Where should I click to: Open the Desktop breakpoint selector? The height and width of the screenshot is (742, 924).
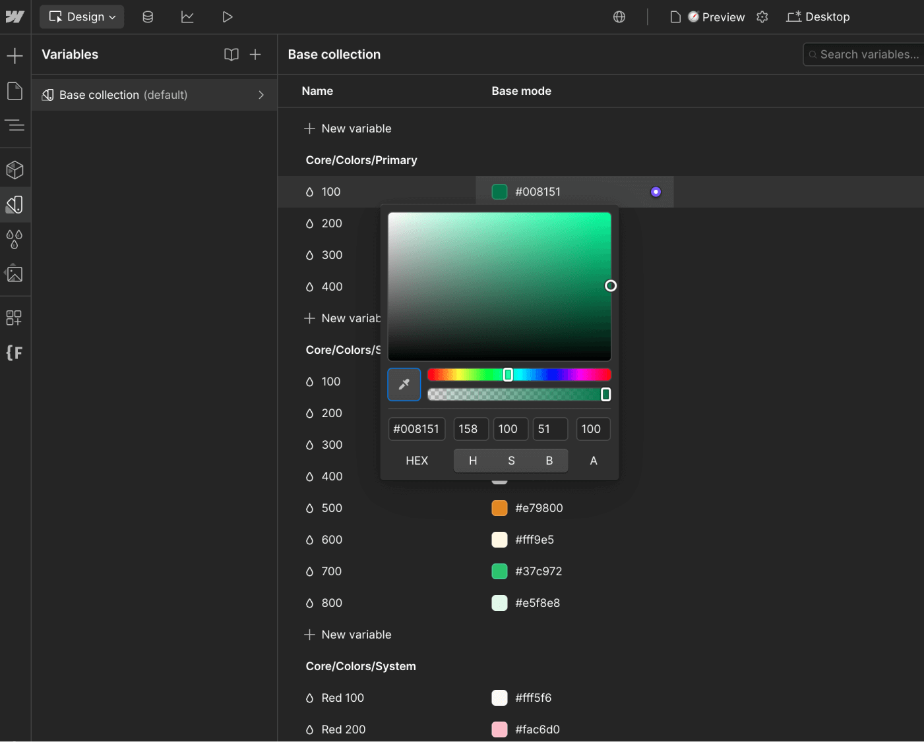[x=818, y=16]
